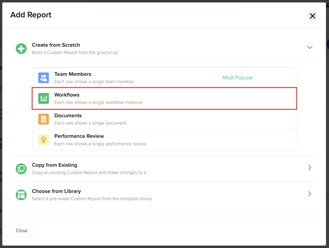Click the Copy from Existing duplicate icon
The height and width of the screenshot is (248, 329).
tap(21, 169)
